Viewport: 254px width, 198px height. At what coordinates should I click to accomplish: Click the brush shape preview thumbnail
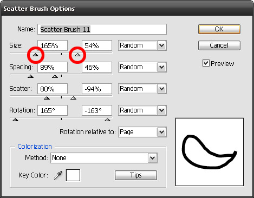210,152
